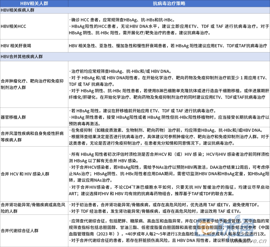Click the HBV相关人群 column header

34,3
